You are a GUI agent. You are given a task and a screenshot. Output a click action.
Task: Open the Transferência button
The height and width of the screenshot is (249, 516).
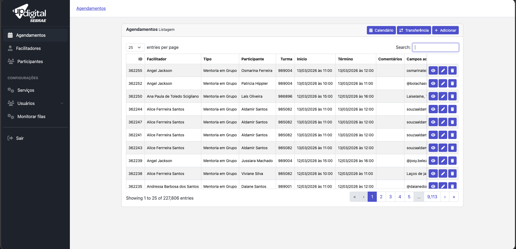click(x=414, y=30)
